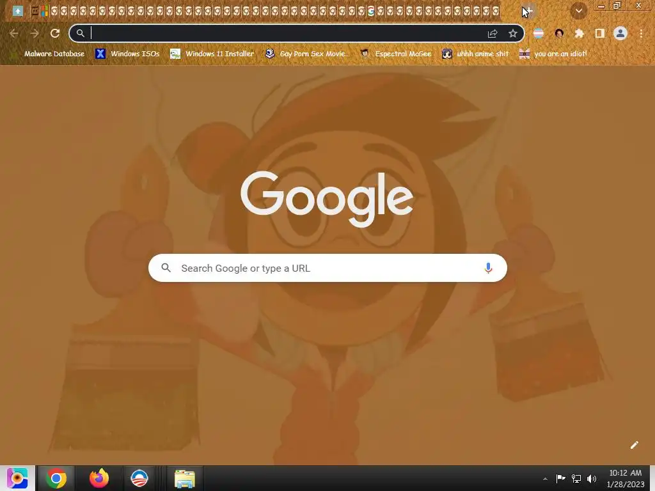Click the forward navigation arrow
Image resolution: width=655 pixels, height=491 pixels.
point(35,33)
